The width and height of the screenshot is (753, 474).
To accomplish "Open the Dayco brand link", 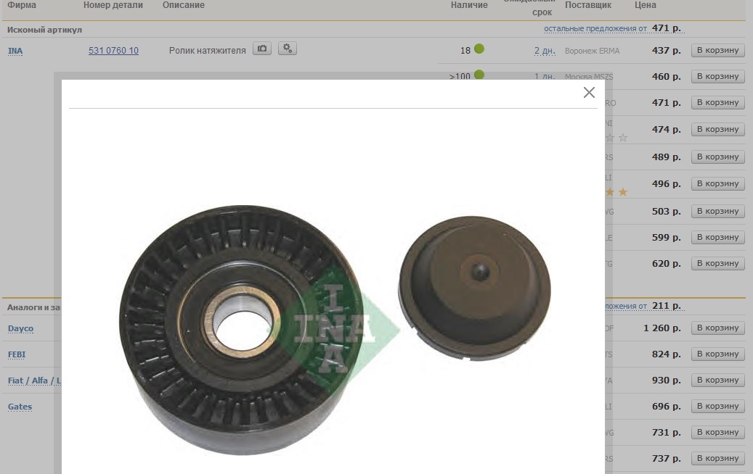I will [x=20, y=329].
